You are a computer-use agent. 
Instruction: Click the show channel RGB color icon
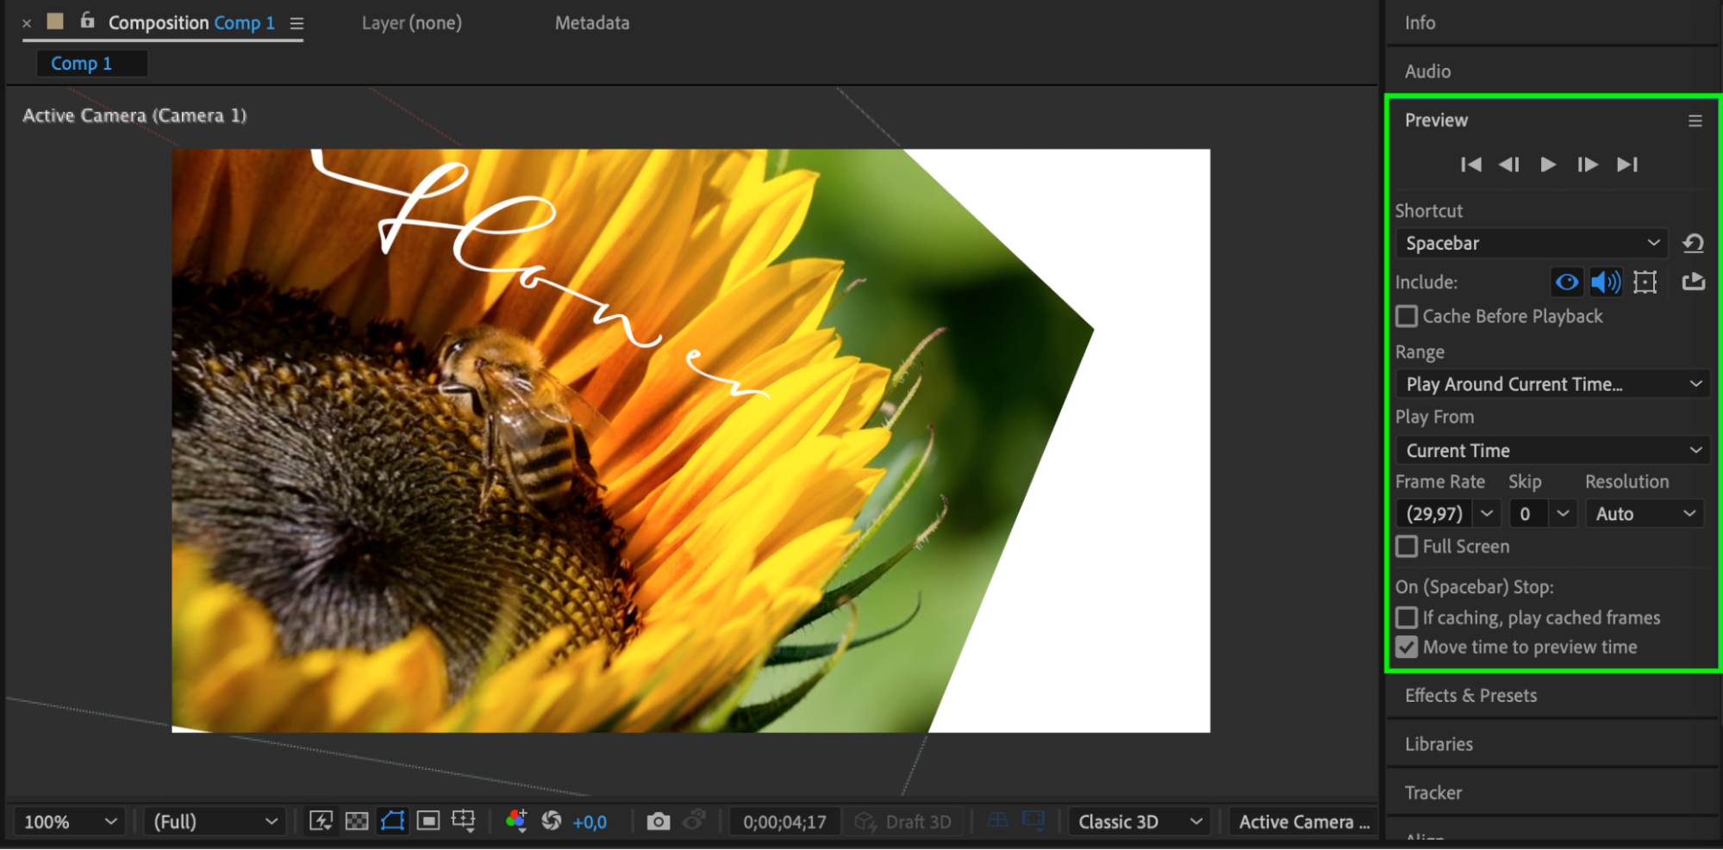coord(515,822)
